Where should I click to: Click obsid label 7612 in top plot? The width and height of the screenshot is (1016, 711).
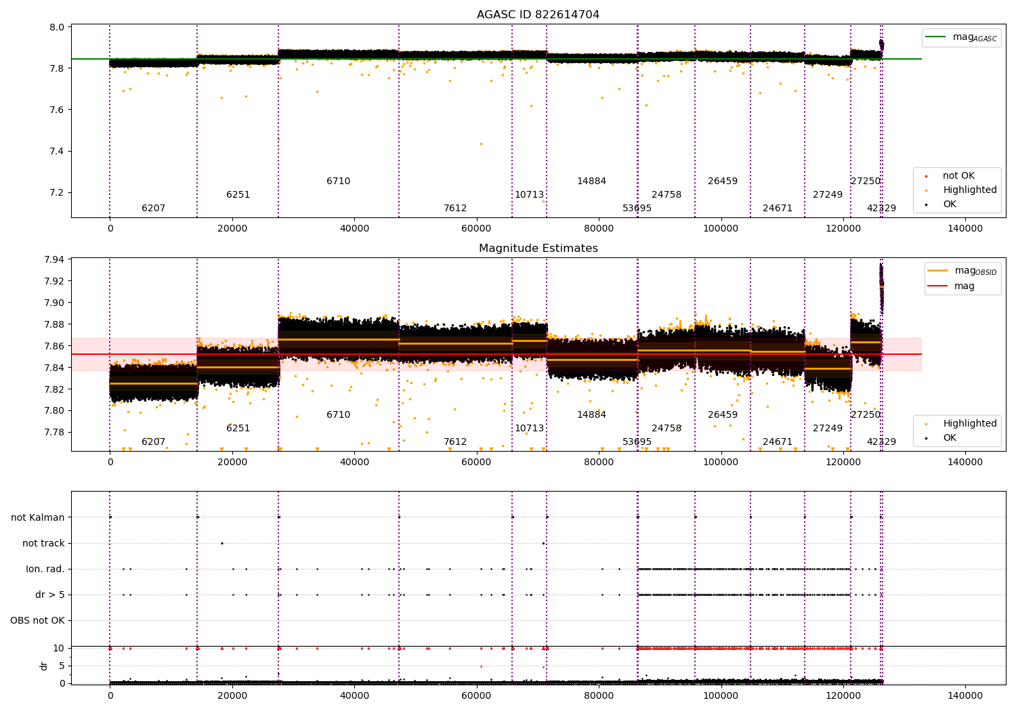point(455,209)
